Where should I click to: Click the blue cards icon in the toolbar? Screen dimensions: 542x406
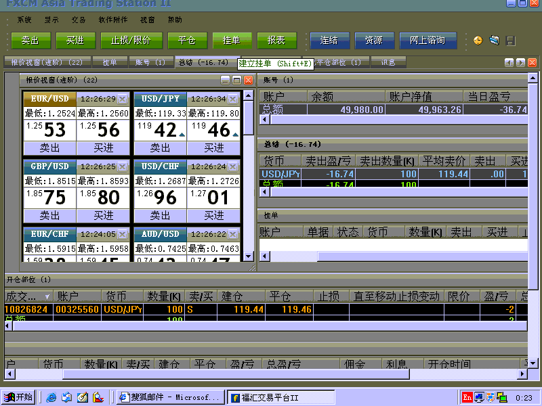pos(494,41)
